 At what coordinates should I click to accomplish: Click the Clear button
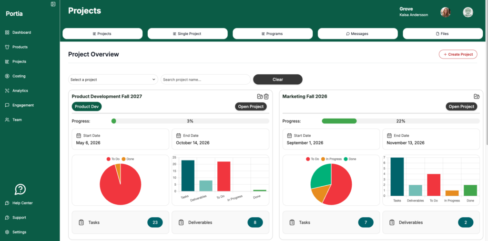278,79
